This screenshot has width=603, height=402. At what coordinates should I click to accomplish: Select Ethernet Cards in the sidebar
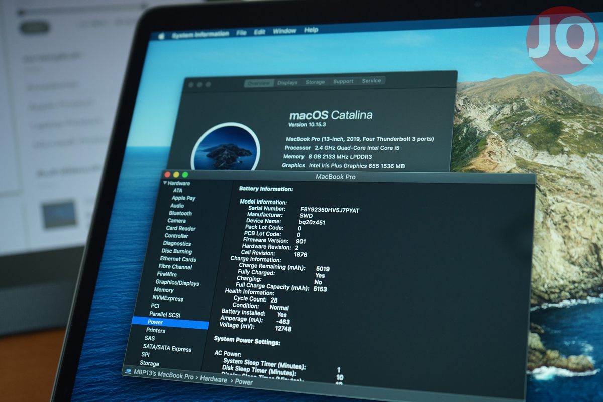(178, 259)
